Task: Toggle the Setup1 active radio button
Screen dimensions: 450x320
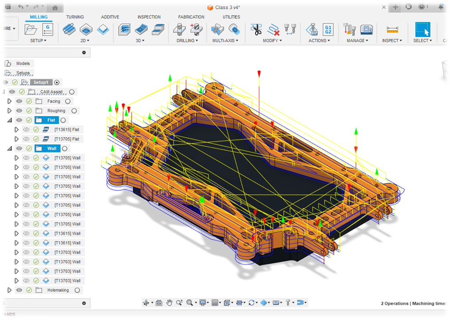Action: click(x=57, y=82)
